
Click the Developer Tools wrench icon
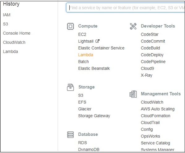pos(133,26)
